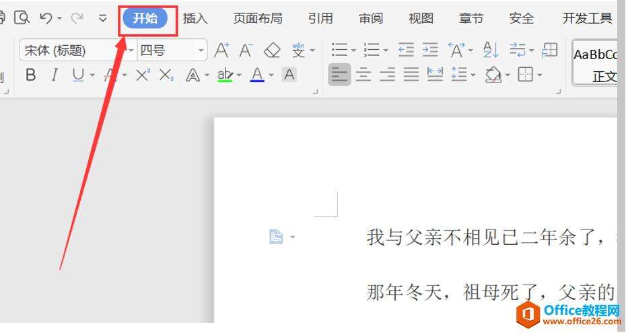Click the bullet list icon
The width and height of the screenshot is (626, 333).
tap(340, 50)
